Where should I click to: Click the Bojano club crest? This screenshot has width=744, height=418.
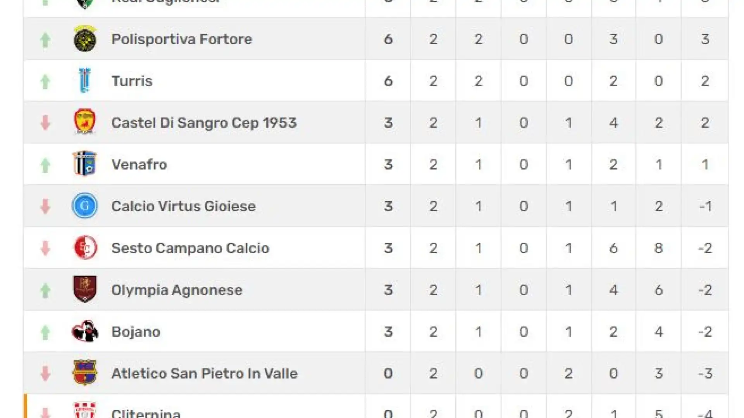coord(85,331)
